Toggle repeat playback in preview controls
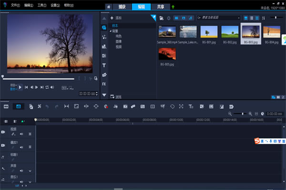The image size is (286, 190). (x=47, y=87)
